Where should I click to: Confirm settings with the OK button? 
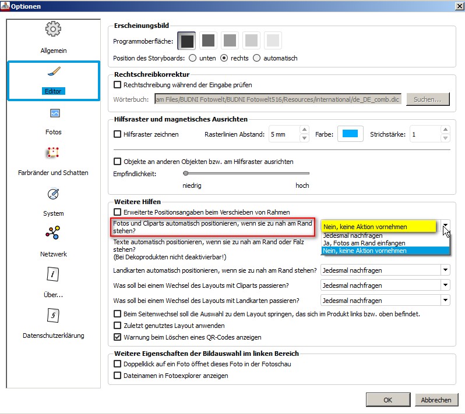coord(388,400)
